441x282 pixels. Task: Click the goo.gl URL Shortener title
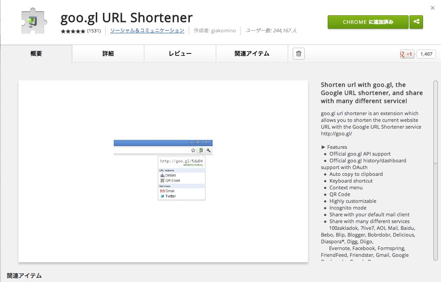click(x=127, y=18)
